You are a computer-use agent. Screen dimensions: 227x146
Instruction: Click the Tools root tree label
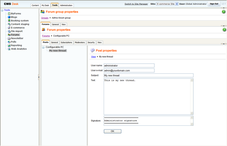(7, 10)
